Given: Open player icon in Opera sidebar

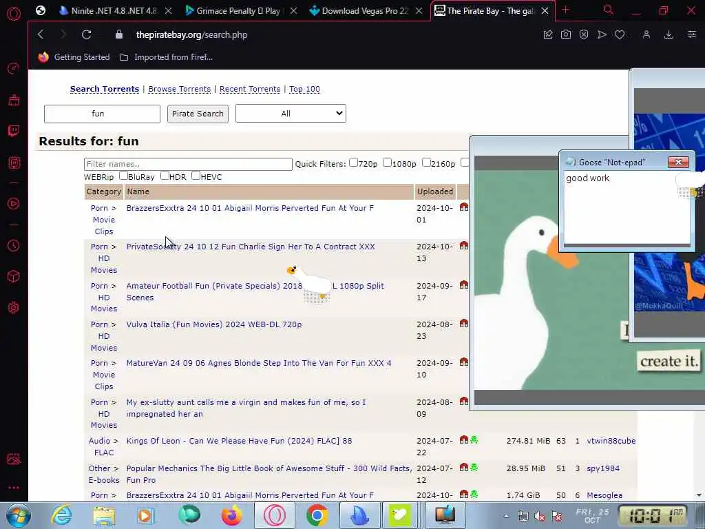Looking at the screenshot, I should click(x=14, y=204).
